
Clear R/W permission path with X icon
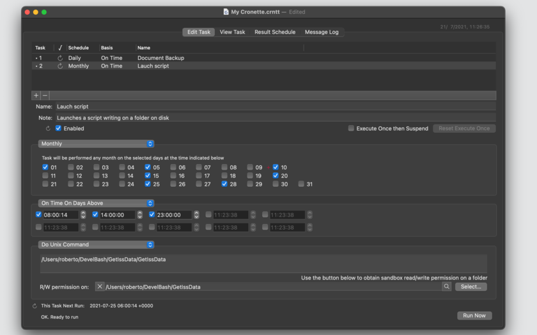(x=100, y=287)
